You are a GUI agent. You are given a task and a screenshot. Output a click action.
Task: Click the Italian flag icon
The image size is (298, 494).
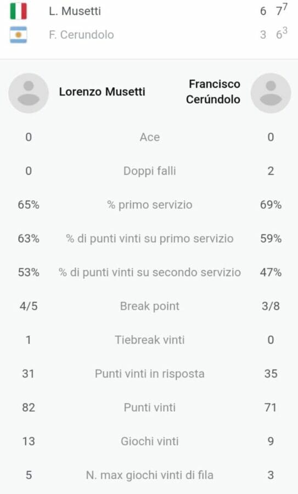point(18,11)
